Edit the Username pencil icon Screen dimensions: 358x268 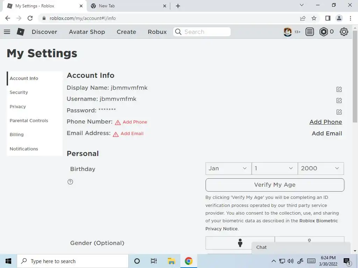[x=339, y=100]
